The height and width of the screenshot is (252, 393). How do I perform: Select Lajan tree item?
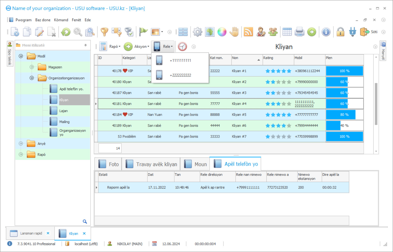(64, 111)
